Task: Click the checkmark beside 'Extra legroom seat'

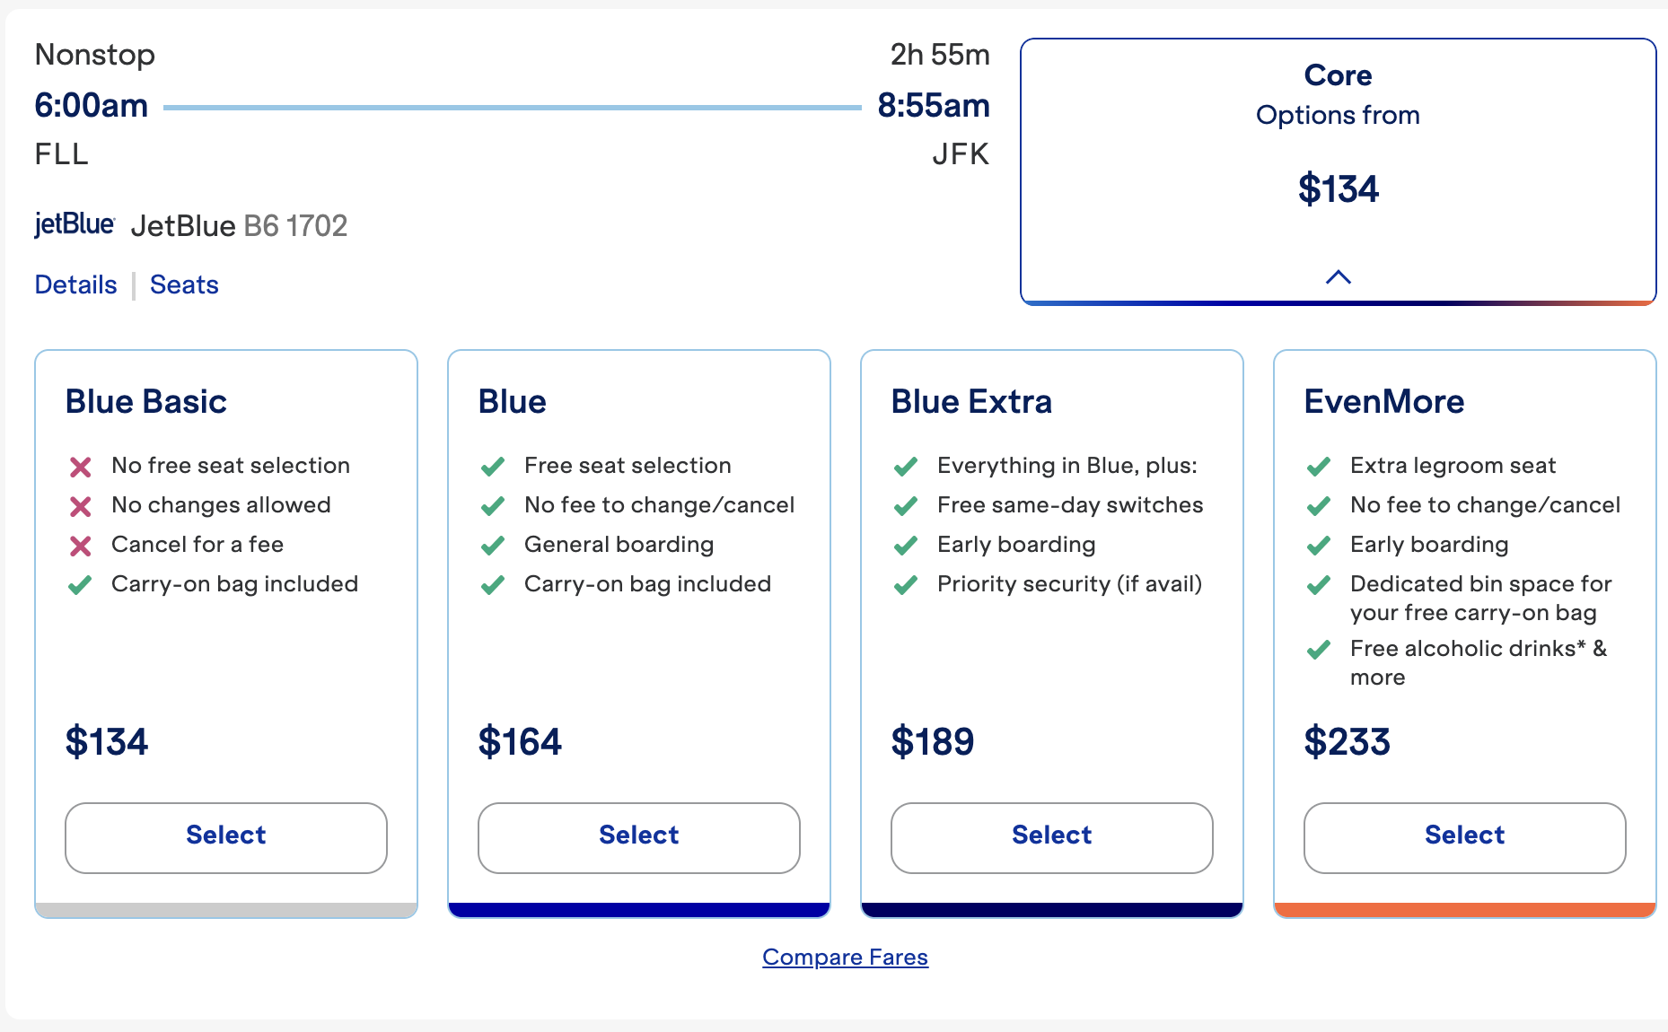Action: 1319,466
